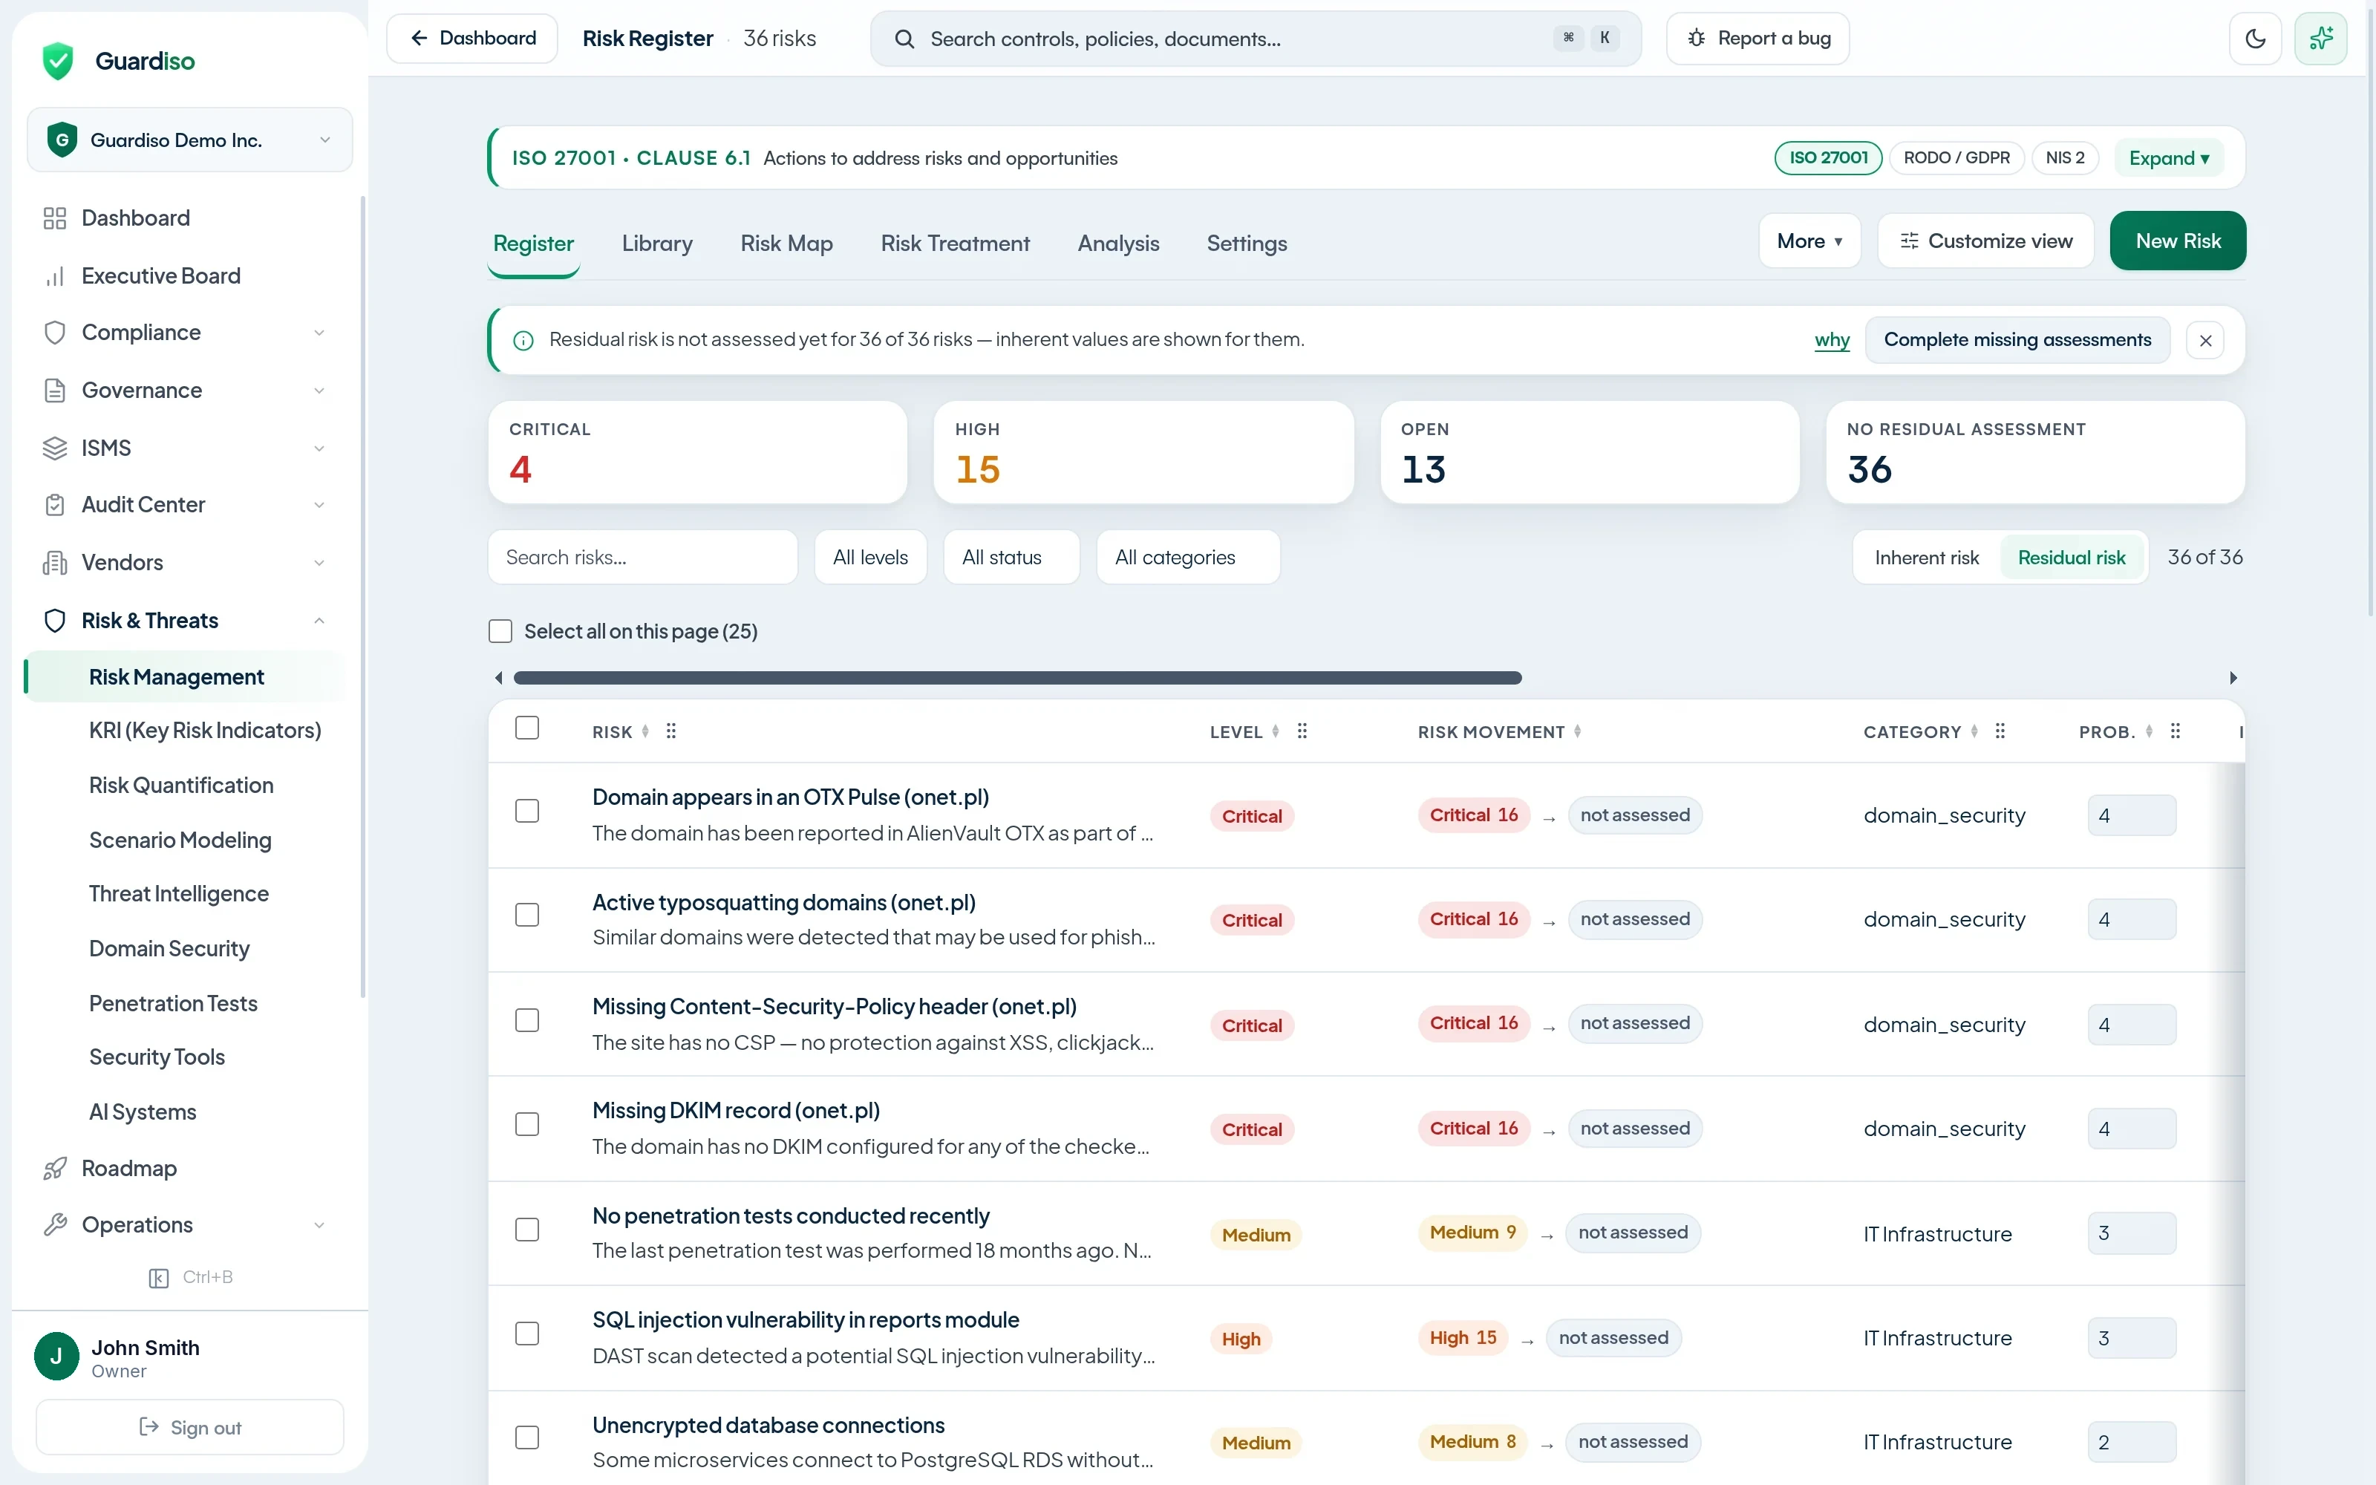Image resolution: width=2376 pixels, height=1485 pixels.
Task: Open the AI sparkle assistant icon
Action: pyautogui.click(x=2321, y=39)
